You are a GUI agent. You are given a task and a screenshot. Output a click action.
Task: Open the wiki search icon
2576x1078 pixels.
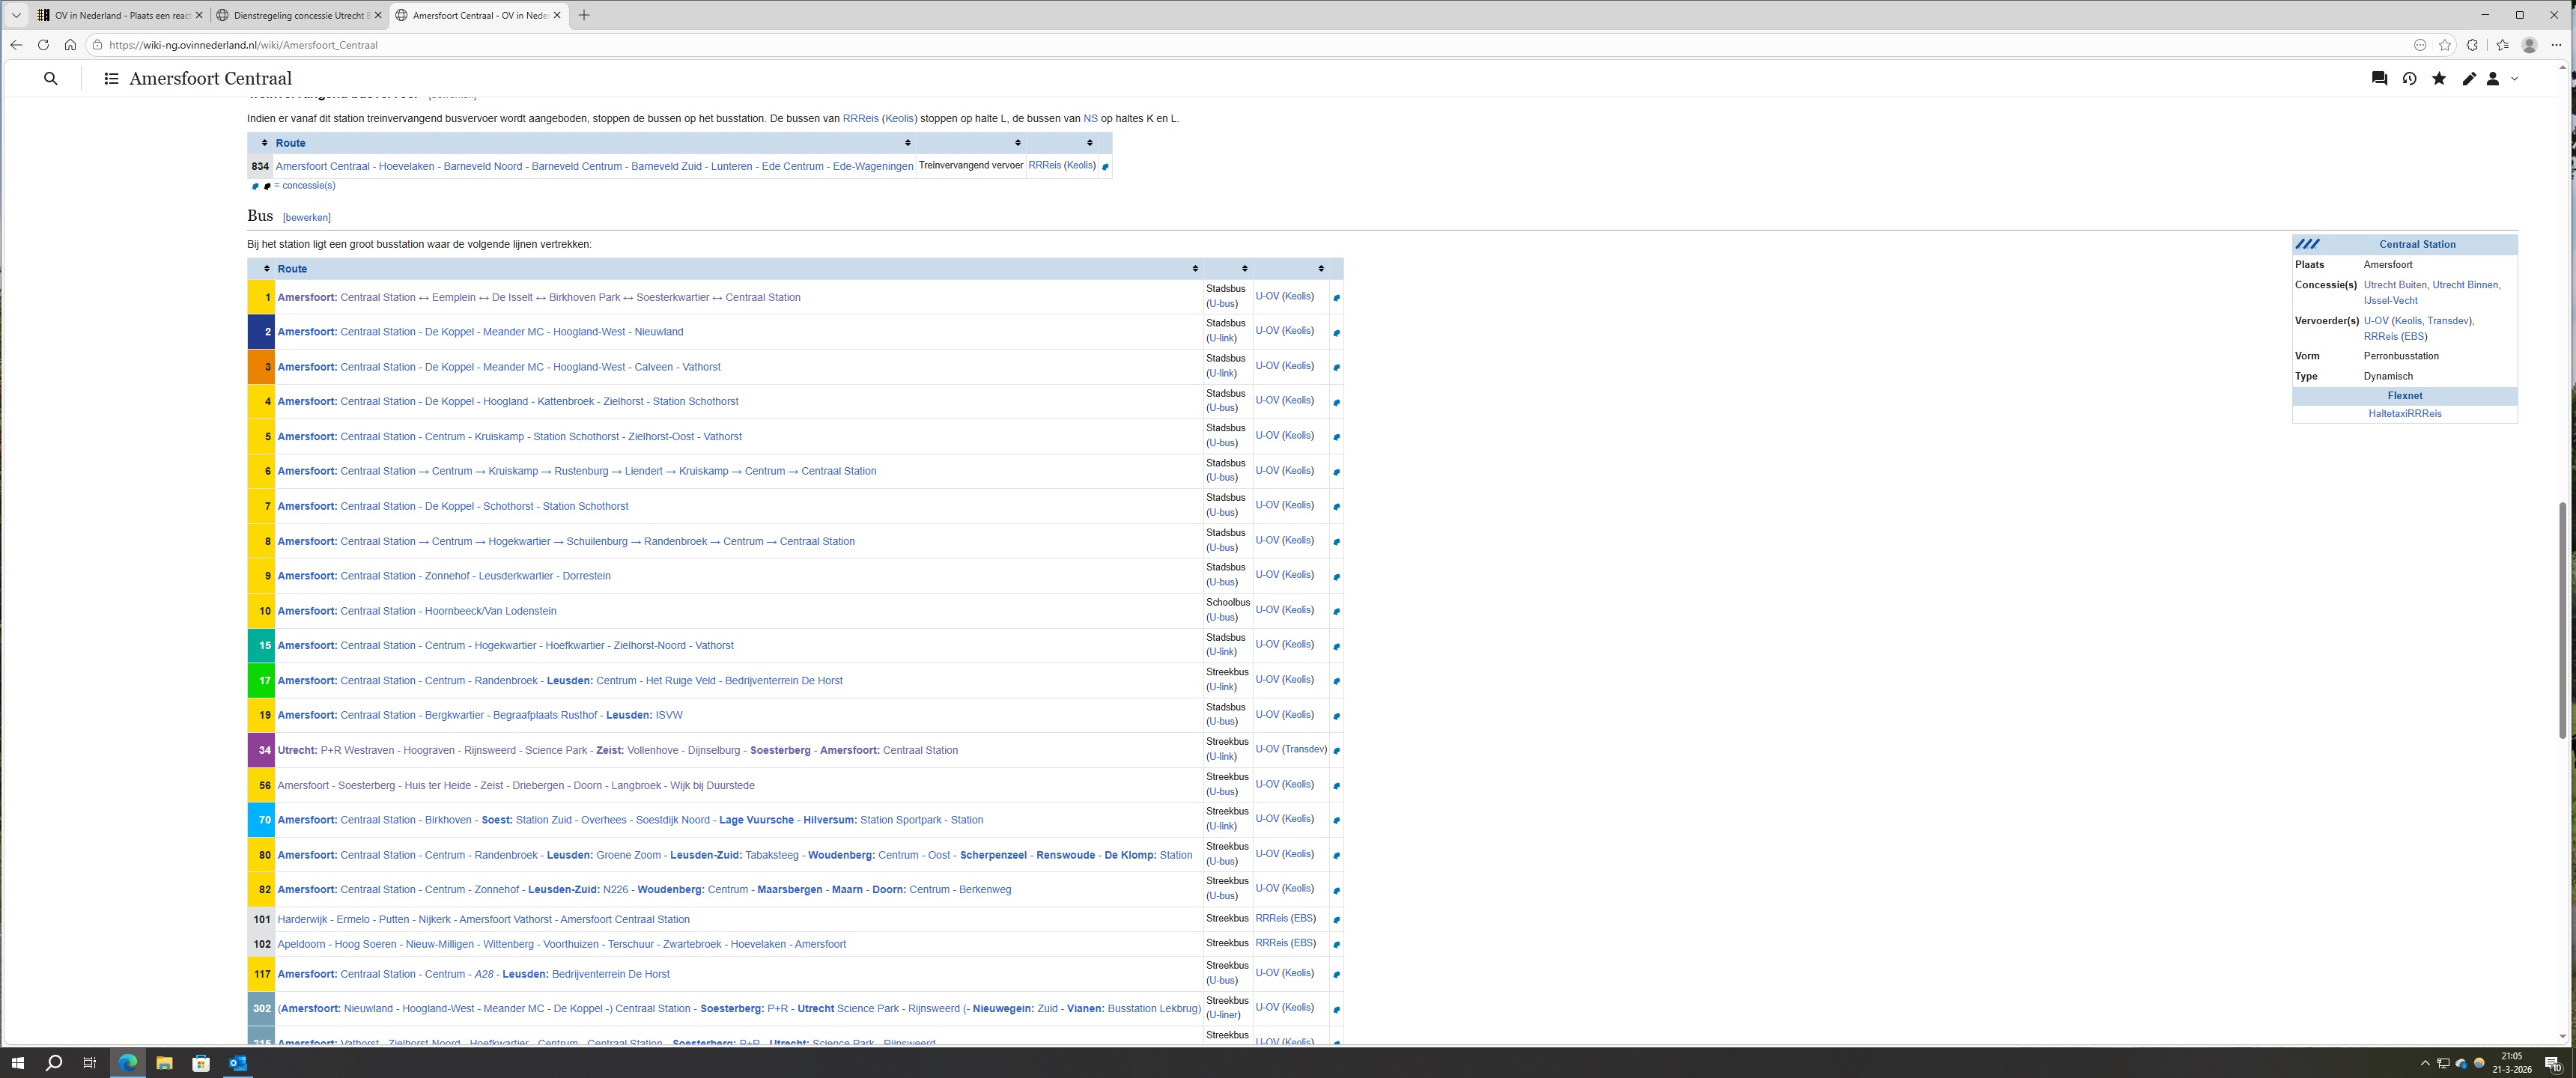pos(50,79)
